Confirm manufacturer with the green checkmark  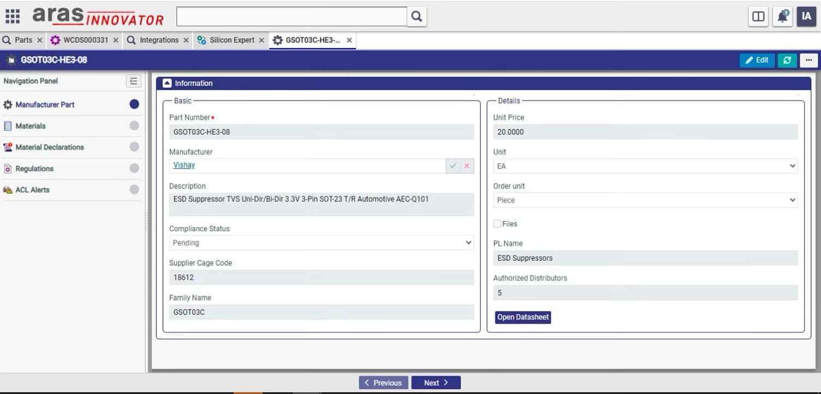point(453,166)
